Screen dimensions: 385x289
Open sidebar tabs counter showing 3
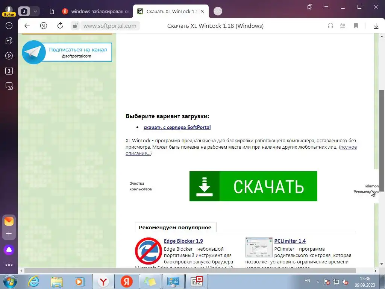[x=9, y=71]
